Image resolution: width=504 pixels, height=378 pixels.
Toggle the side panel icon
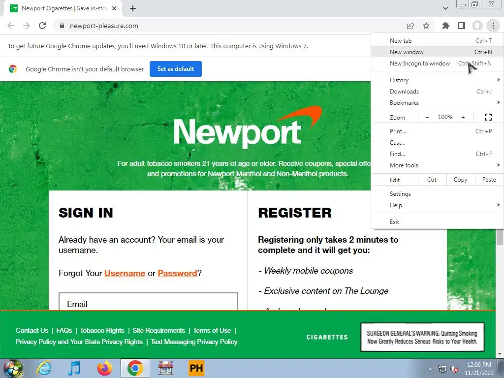coord(462,26)
